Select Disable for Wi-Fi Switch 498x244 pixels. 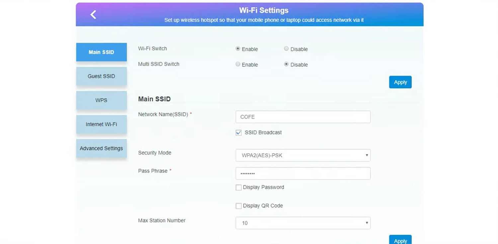pyautogui.click(x=286, y=49)
